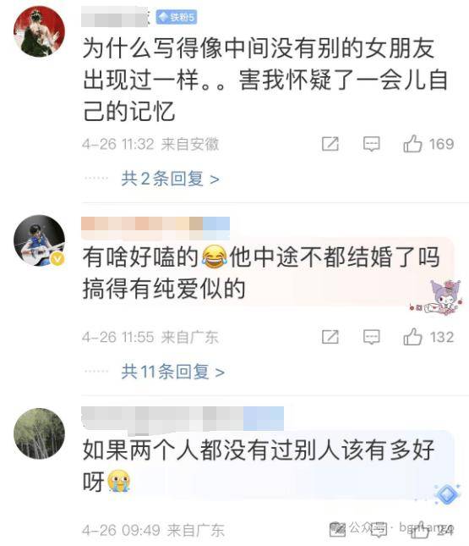This screenshot has height=546, width=469.
Task: Reply to the 11:32 comment from 安徽
Action: [371, 144]
